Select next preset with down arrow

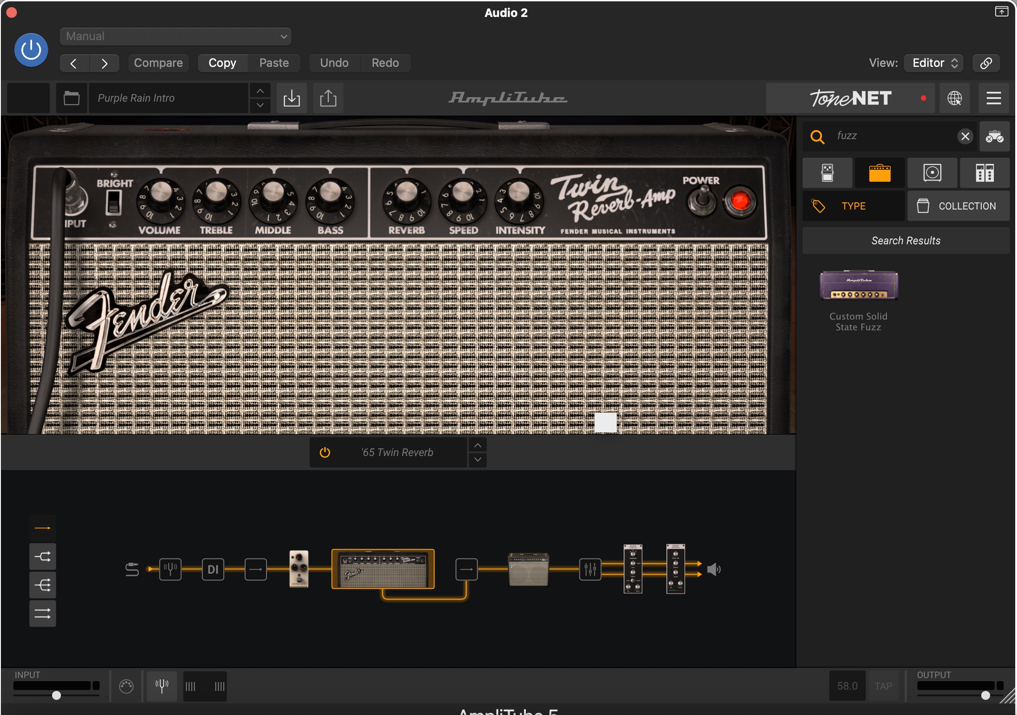coord(260,105)
